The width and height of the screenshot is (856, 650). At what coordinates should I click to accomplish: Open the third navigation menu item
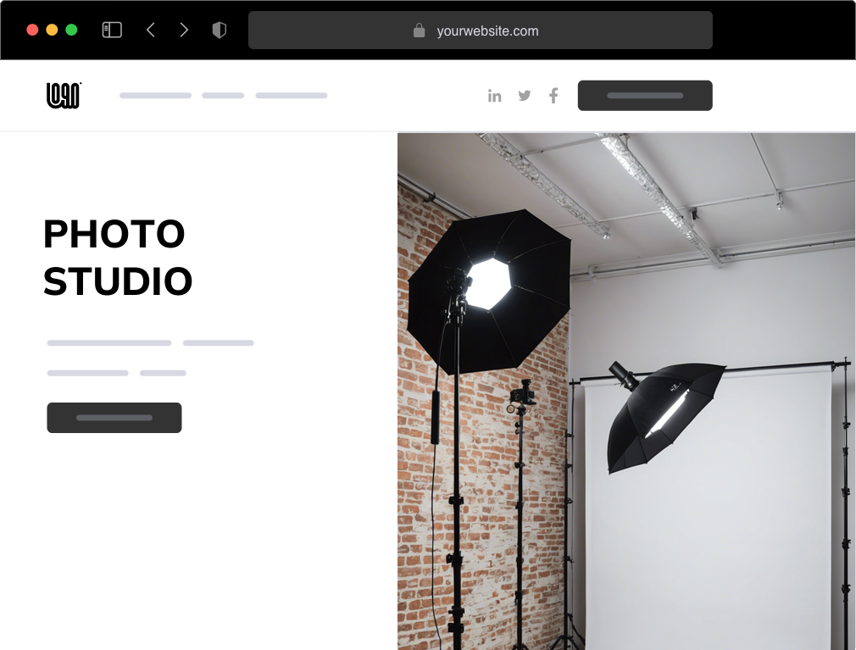pos(292,95)
